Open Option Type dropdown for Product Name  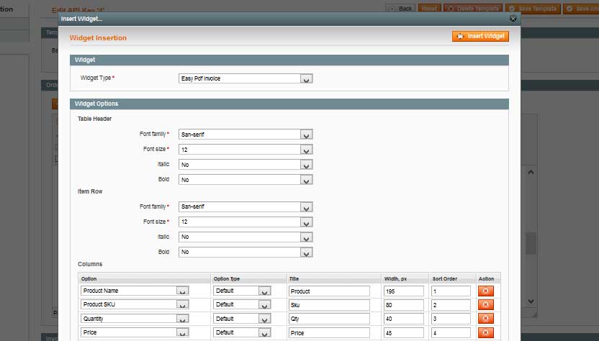(242, 291)
